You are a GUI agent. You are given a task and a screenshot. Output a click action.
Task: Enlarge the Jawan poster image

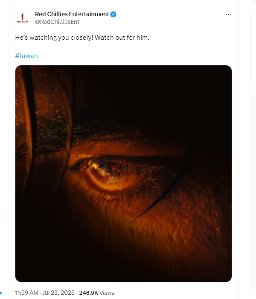123,173
